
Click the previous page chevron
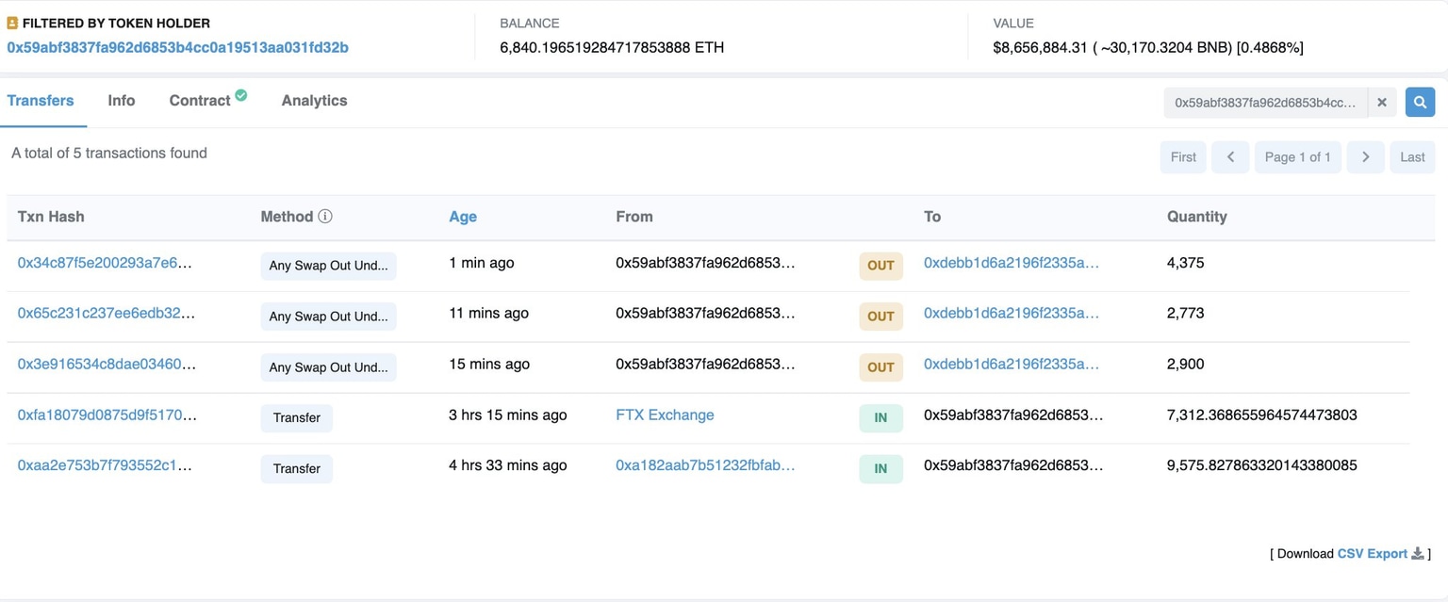pos(1230,156)
